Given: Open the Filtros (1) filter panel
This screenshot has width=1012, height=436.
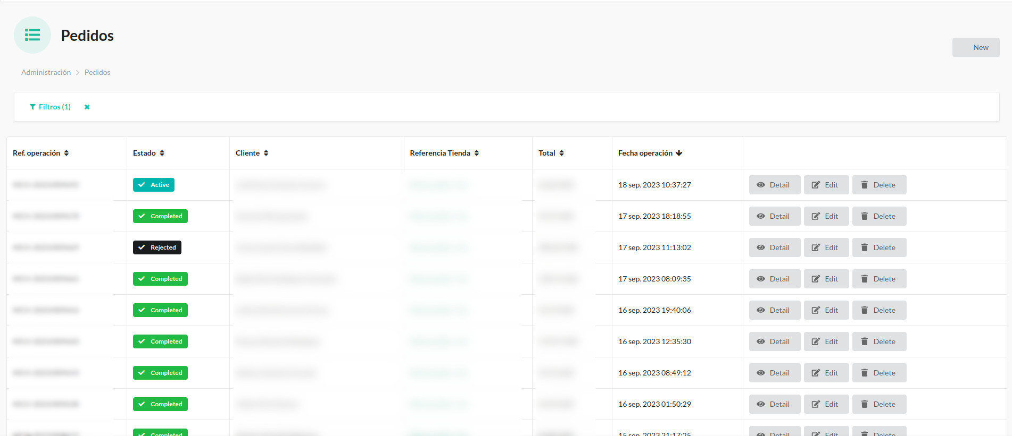Looking at the screenshot, I should 50,107.
